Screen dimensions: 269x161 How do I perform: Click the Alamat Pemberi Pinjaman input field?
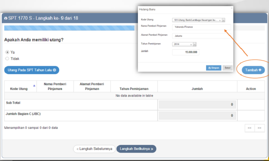tap(201, 36)
